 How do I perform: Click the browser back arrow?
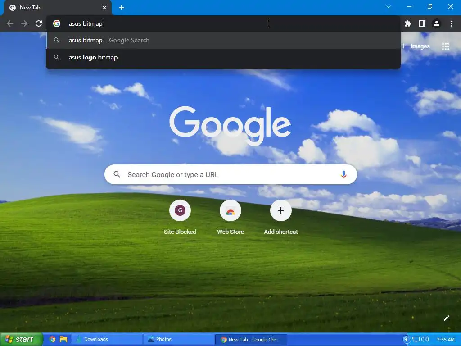click(x=10, y=23)
